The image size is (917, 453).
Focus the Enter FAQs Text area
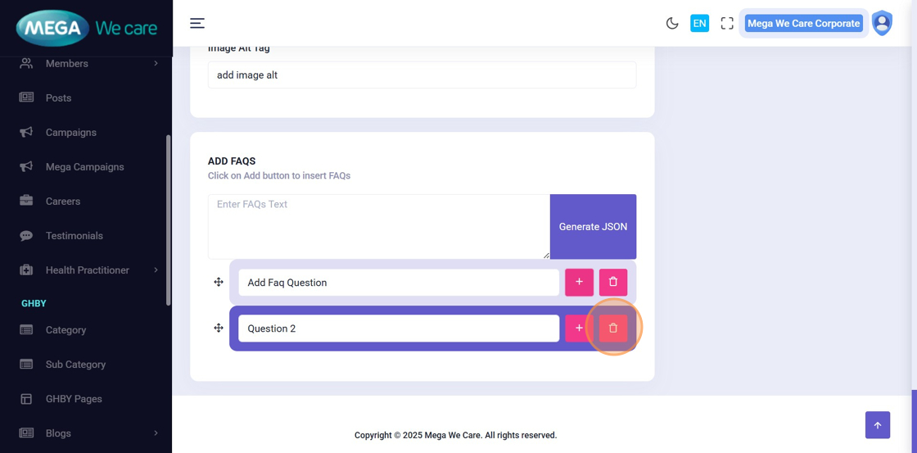[x=378, y=227]
